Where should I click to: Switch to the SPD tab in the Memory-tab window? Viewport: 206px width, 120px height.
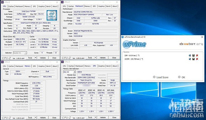coord(34,66)
